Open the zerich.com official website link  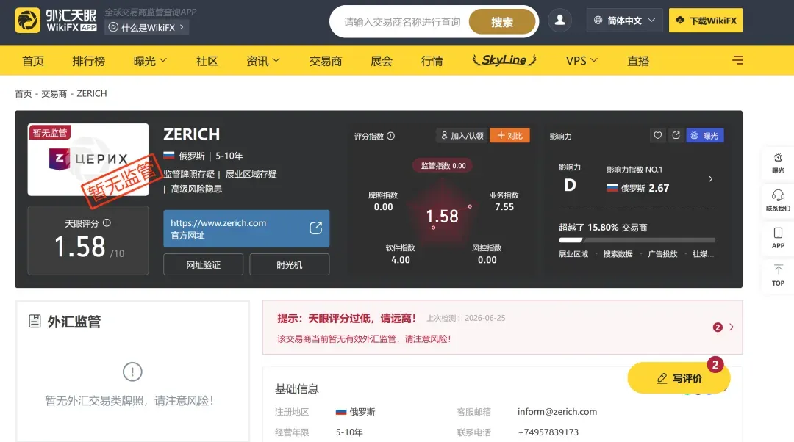point(246,228)
